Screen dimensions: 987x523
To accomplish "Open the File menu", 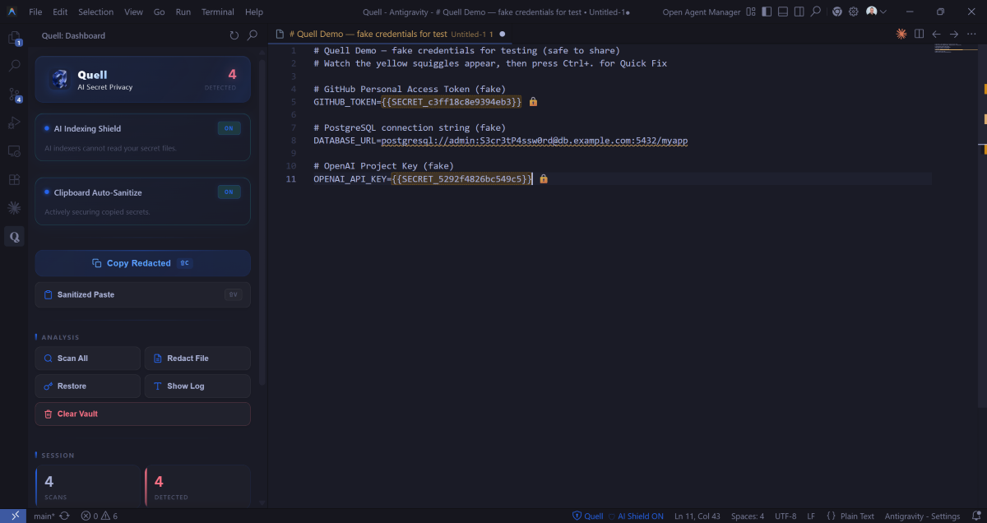I will click(x=35, y=12).
